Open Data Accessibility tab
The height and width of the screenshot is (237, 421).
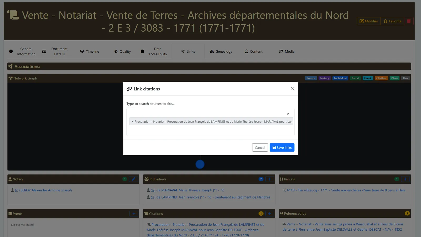[x=154, y=51]
